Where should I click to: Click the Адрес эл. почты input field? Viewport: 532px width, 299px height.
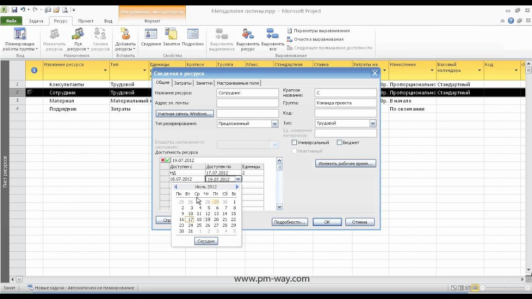click(x=248, y=103)
